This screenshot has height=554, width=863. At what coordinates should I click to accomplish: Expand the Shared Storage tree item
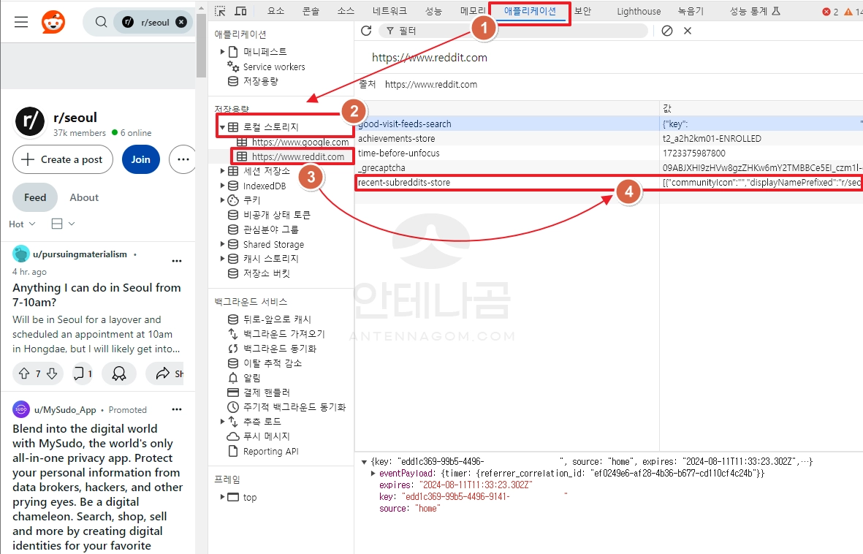(223, 244)
